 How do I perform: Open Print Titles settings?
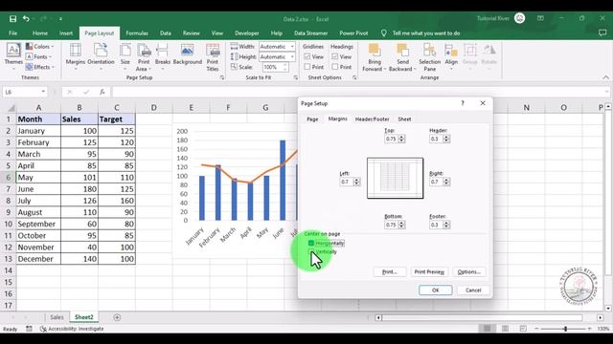pyautogui.click(x=213, y=57)
